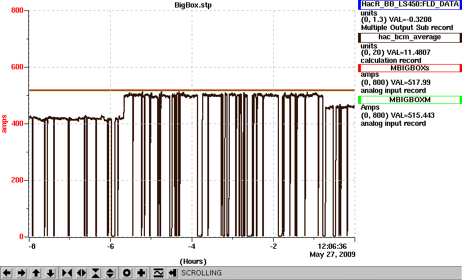Click the -2 x-axis tick label
The height and width of the screenshot is (280, 462).
(273, 246)
